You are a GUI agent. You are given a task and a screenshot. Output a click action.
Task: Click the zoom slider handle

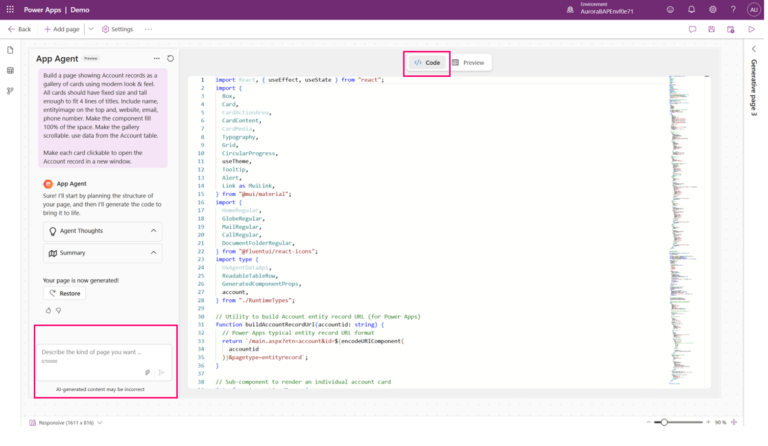(x=664, y=422)
